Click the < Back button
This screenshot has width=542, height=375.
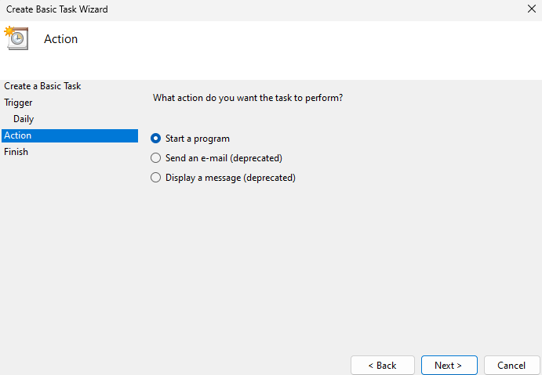(382, 366)
